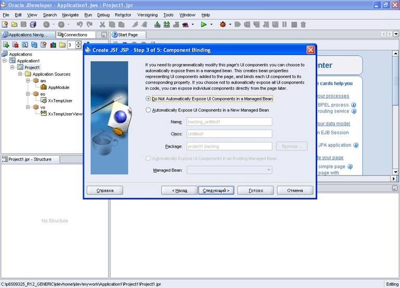The height and width of the screenshot is (288, 400).
Task: Click the Cut scissors icon
Action: [x=102, y=24]
